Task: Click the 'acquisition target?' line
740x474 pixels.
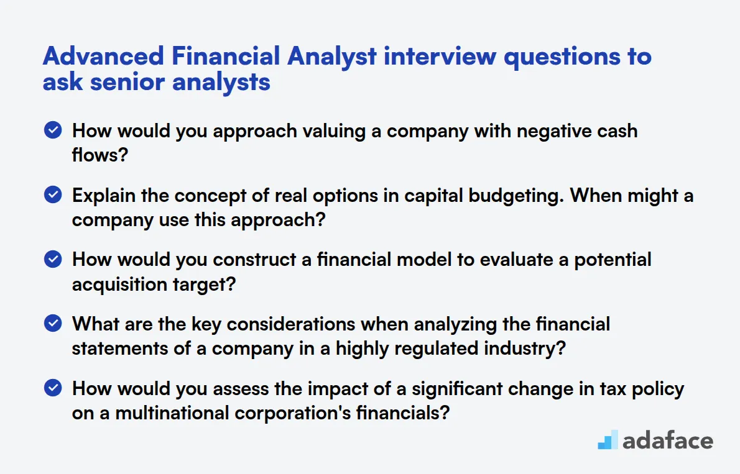Action: (x=154, y=285)
